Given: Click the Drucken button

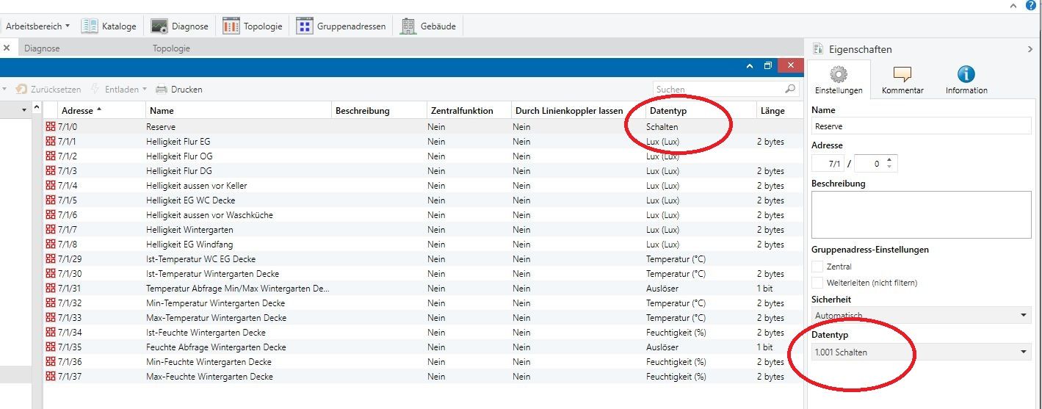Looking at the screenshot, I should pyautogui.click(x=179, y=89).
